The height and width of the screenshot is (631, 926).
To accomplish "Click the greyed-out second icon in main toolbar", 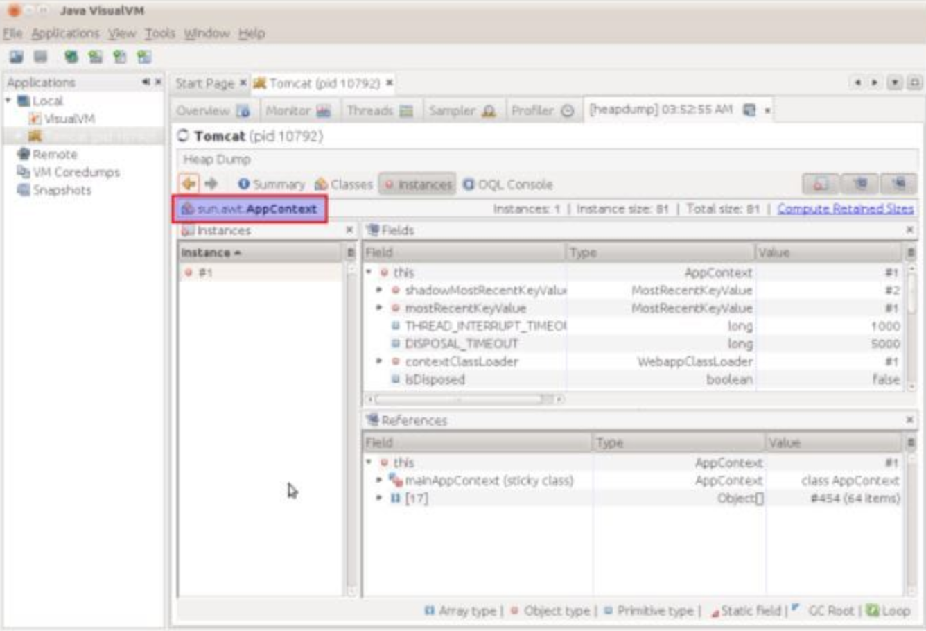I will click(41, 57).
